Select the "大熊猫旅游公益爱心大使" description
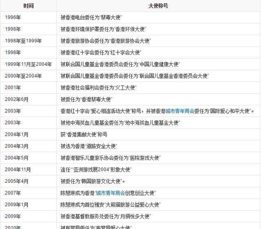The width and height of the screenshot is (261, 229). tap(111, 204)
